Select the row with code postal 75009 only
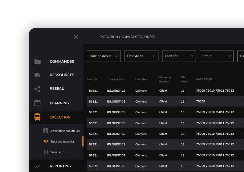Screen dimensions: 244x172 [165, 101]
